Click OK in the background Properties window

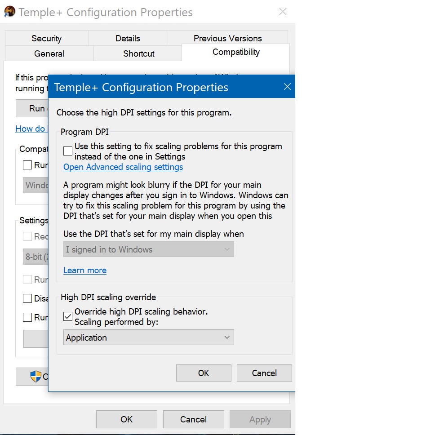(x=126, y=419)
